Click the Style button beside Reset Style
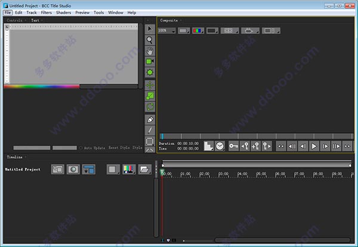This screenshot has width=358, height=247. point(137,148)
